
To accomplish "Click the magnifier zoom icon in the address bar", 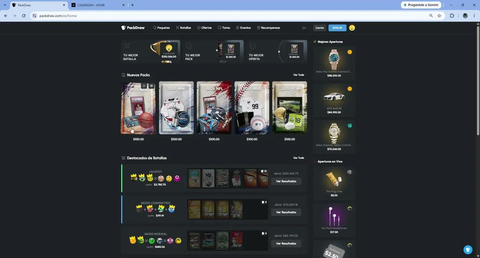I will click(431, 16).
